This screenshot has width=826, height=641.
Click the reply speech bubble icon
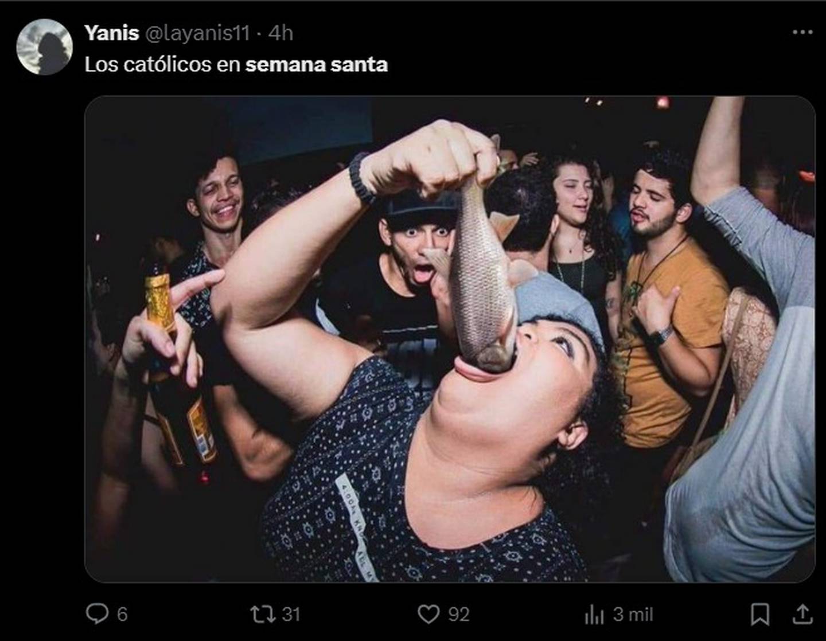97,614
